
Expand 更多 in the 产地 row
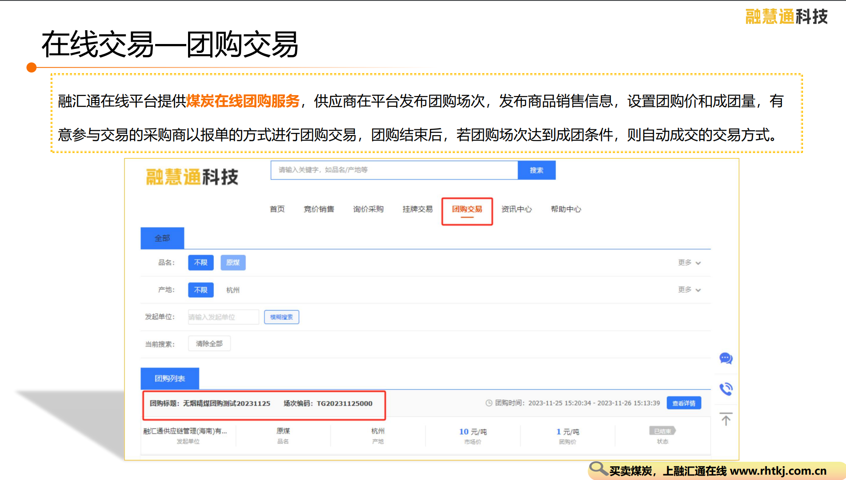689,290
